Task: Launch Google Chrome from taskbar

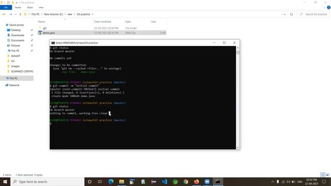Action: click(x=186, y=181)
